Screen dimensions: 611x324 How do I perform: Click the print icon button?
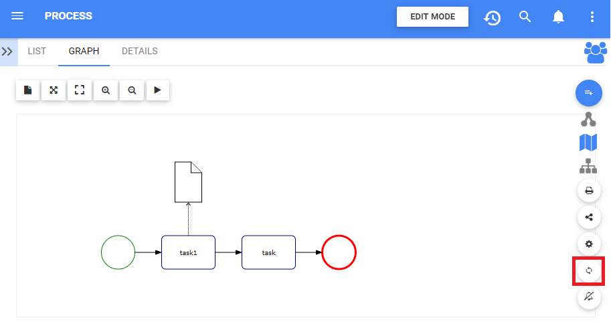coord(589,191)
